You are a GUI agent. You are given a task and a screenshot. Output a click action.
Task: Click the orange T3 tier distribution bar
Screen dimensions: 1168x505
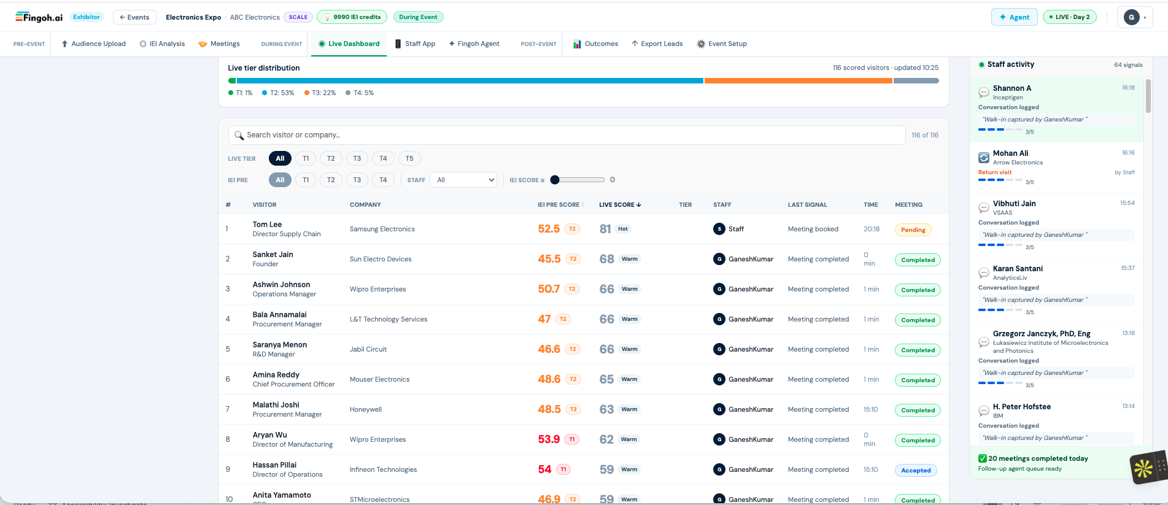pos(798,80)
